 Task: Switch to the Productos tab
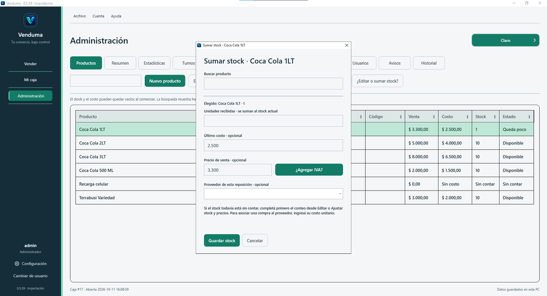(86, 63)
